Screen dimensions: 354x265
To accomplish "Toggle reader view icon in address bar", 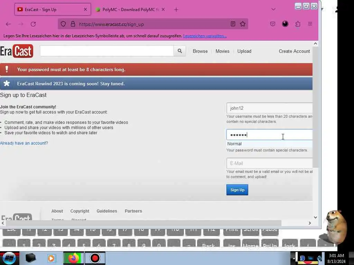I will (233, 24).
